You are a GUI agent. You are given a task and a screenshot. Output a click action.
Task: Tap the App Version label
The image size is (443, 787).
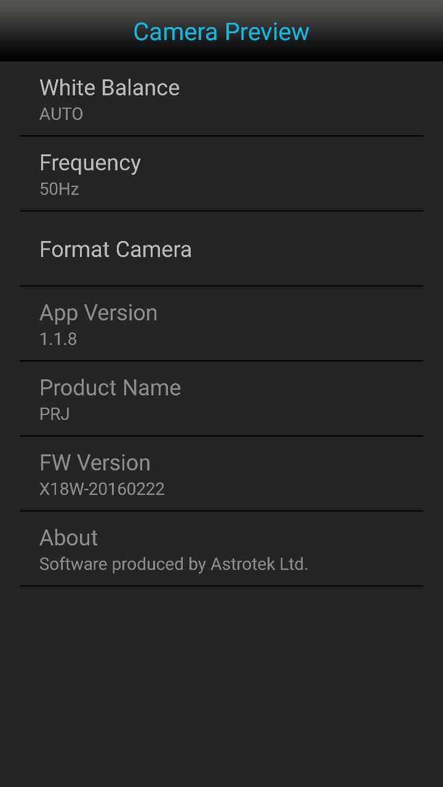point(98,313)
